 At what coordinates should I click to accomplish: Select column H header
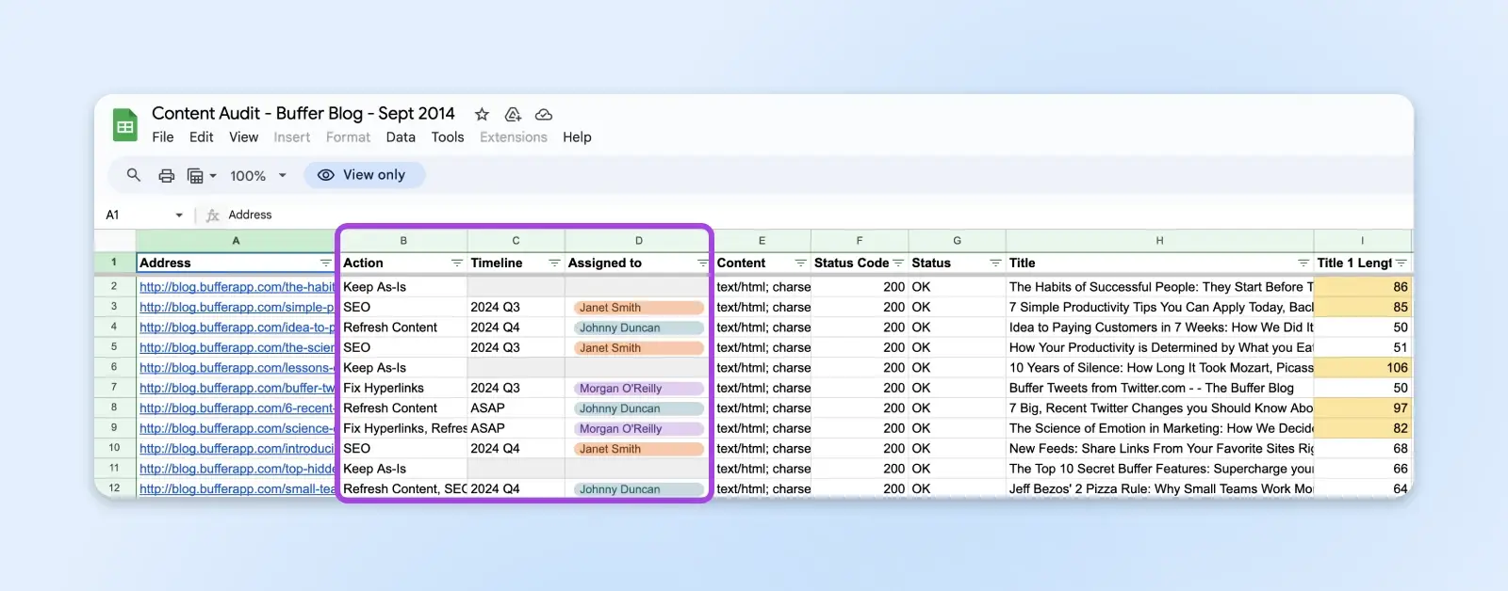coord(1159,241)
